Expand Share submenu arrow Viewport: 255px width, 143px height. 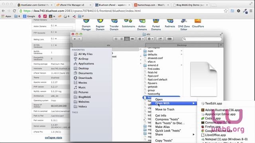[194, 134]
